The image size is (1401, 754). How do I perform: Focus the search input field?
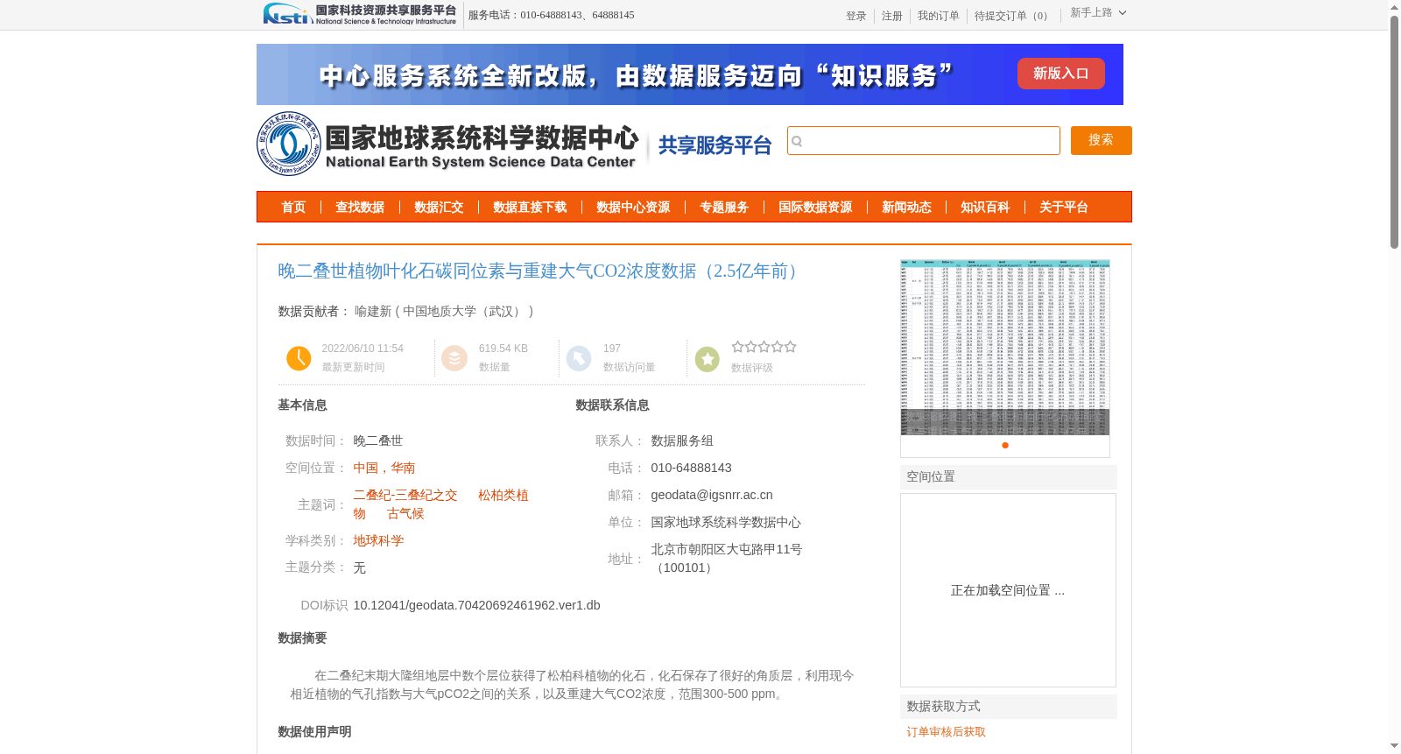[924, 141]
